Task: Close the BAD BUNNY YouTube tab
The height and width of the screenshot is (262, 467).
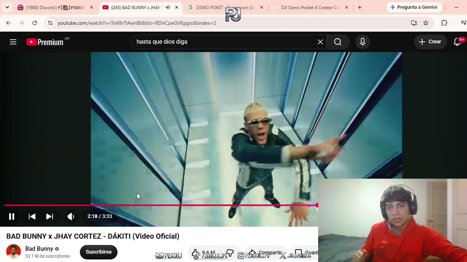Action: (x=177, y=7)
